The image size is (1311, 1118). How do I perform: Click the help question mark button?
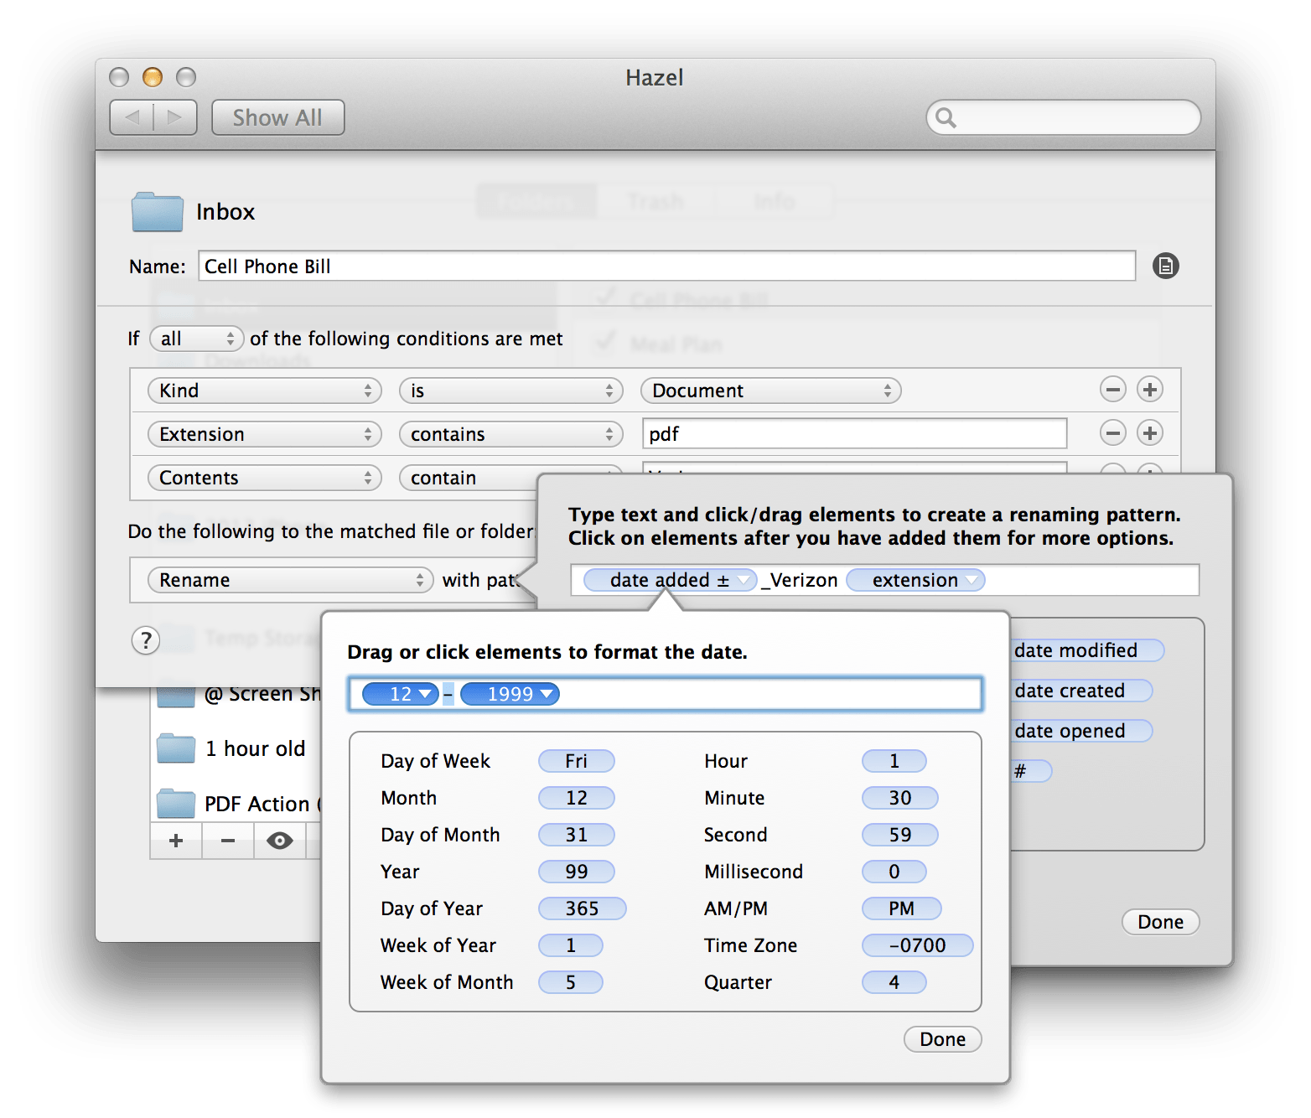[146, 640]
